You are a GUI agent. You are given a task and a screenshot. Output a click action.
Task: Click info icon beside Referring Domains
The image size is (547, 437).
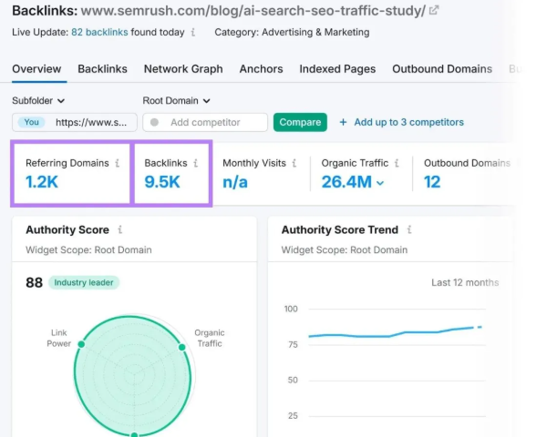117,164
